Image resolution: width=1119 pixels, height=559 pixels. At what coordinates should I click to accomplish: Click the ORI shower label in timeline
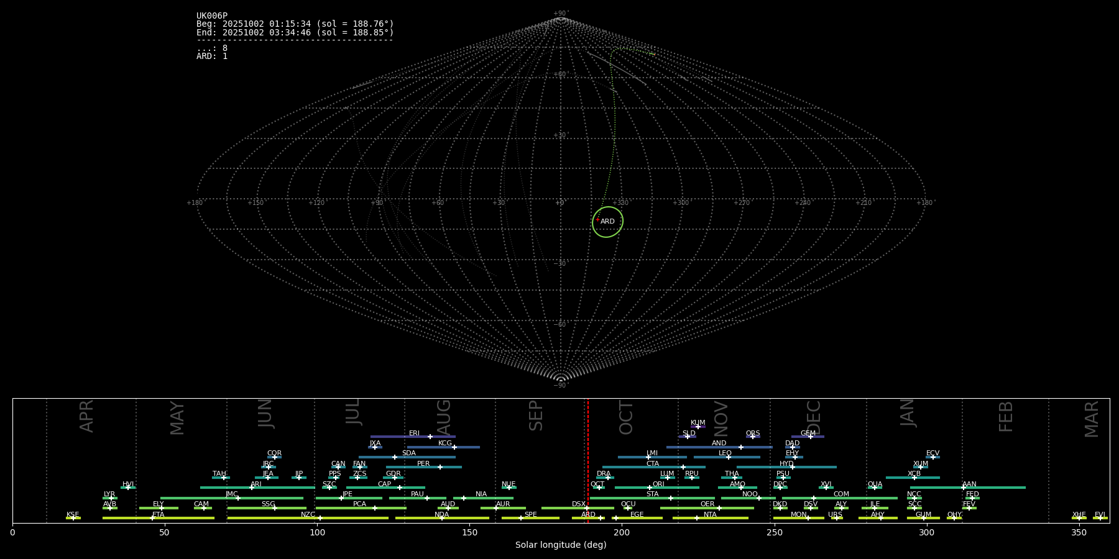[658, 484]
